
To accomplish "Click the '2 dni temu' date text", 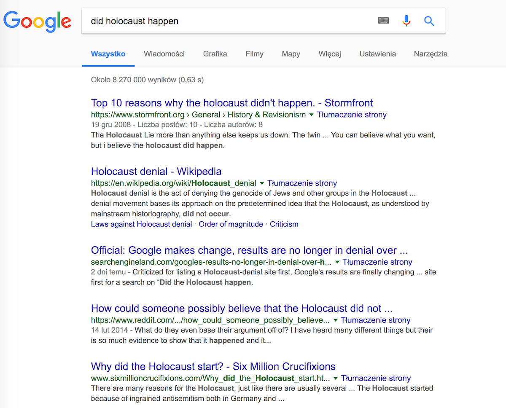I will pos(109,272).
